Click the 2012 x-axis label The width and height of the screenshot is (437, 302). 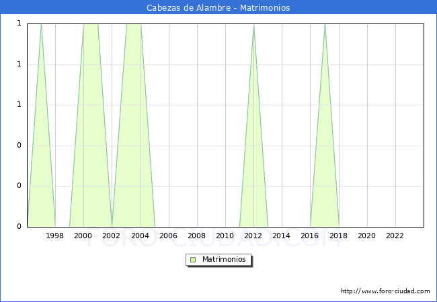click(x=253, y=236)
